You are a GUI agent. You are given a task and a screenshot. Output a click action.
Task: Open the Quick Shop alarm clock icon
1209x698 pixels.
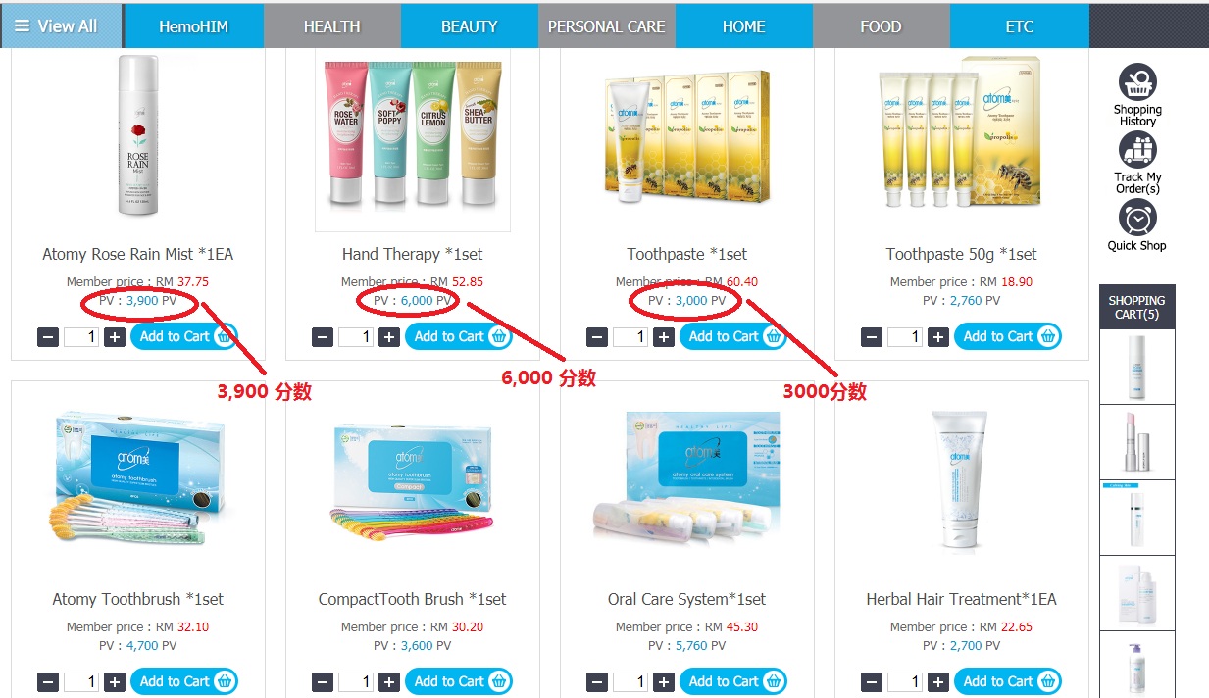[1137, 218]
